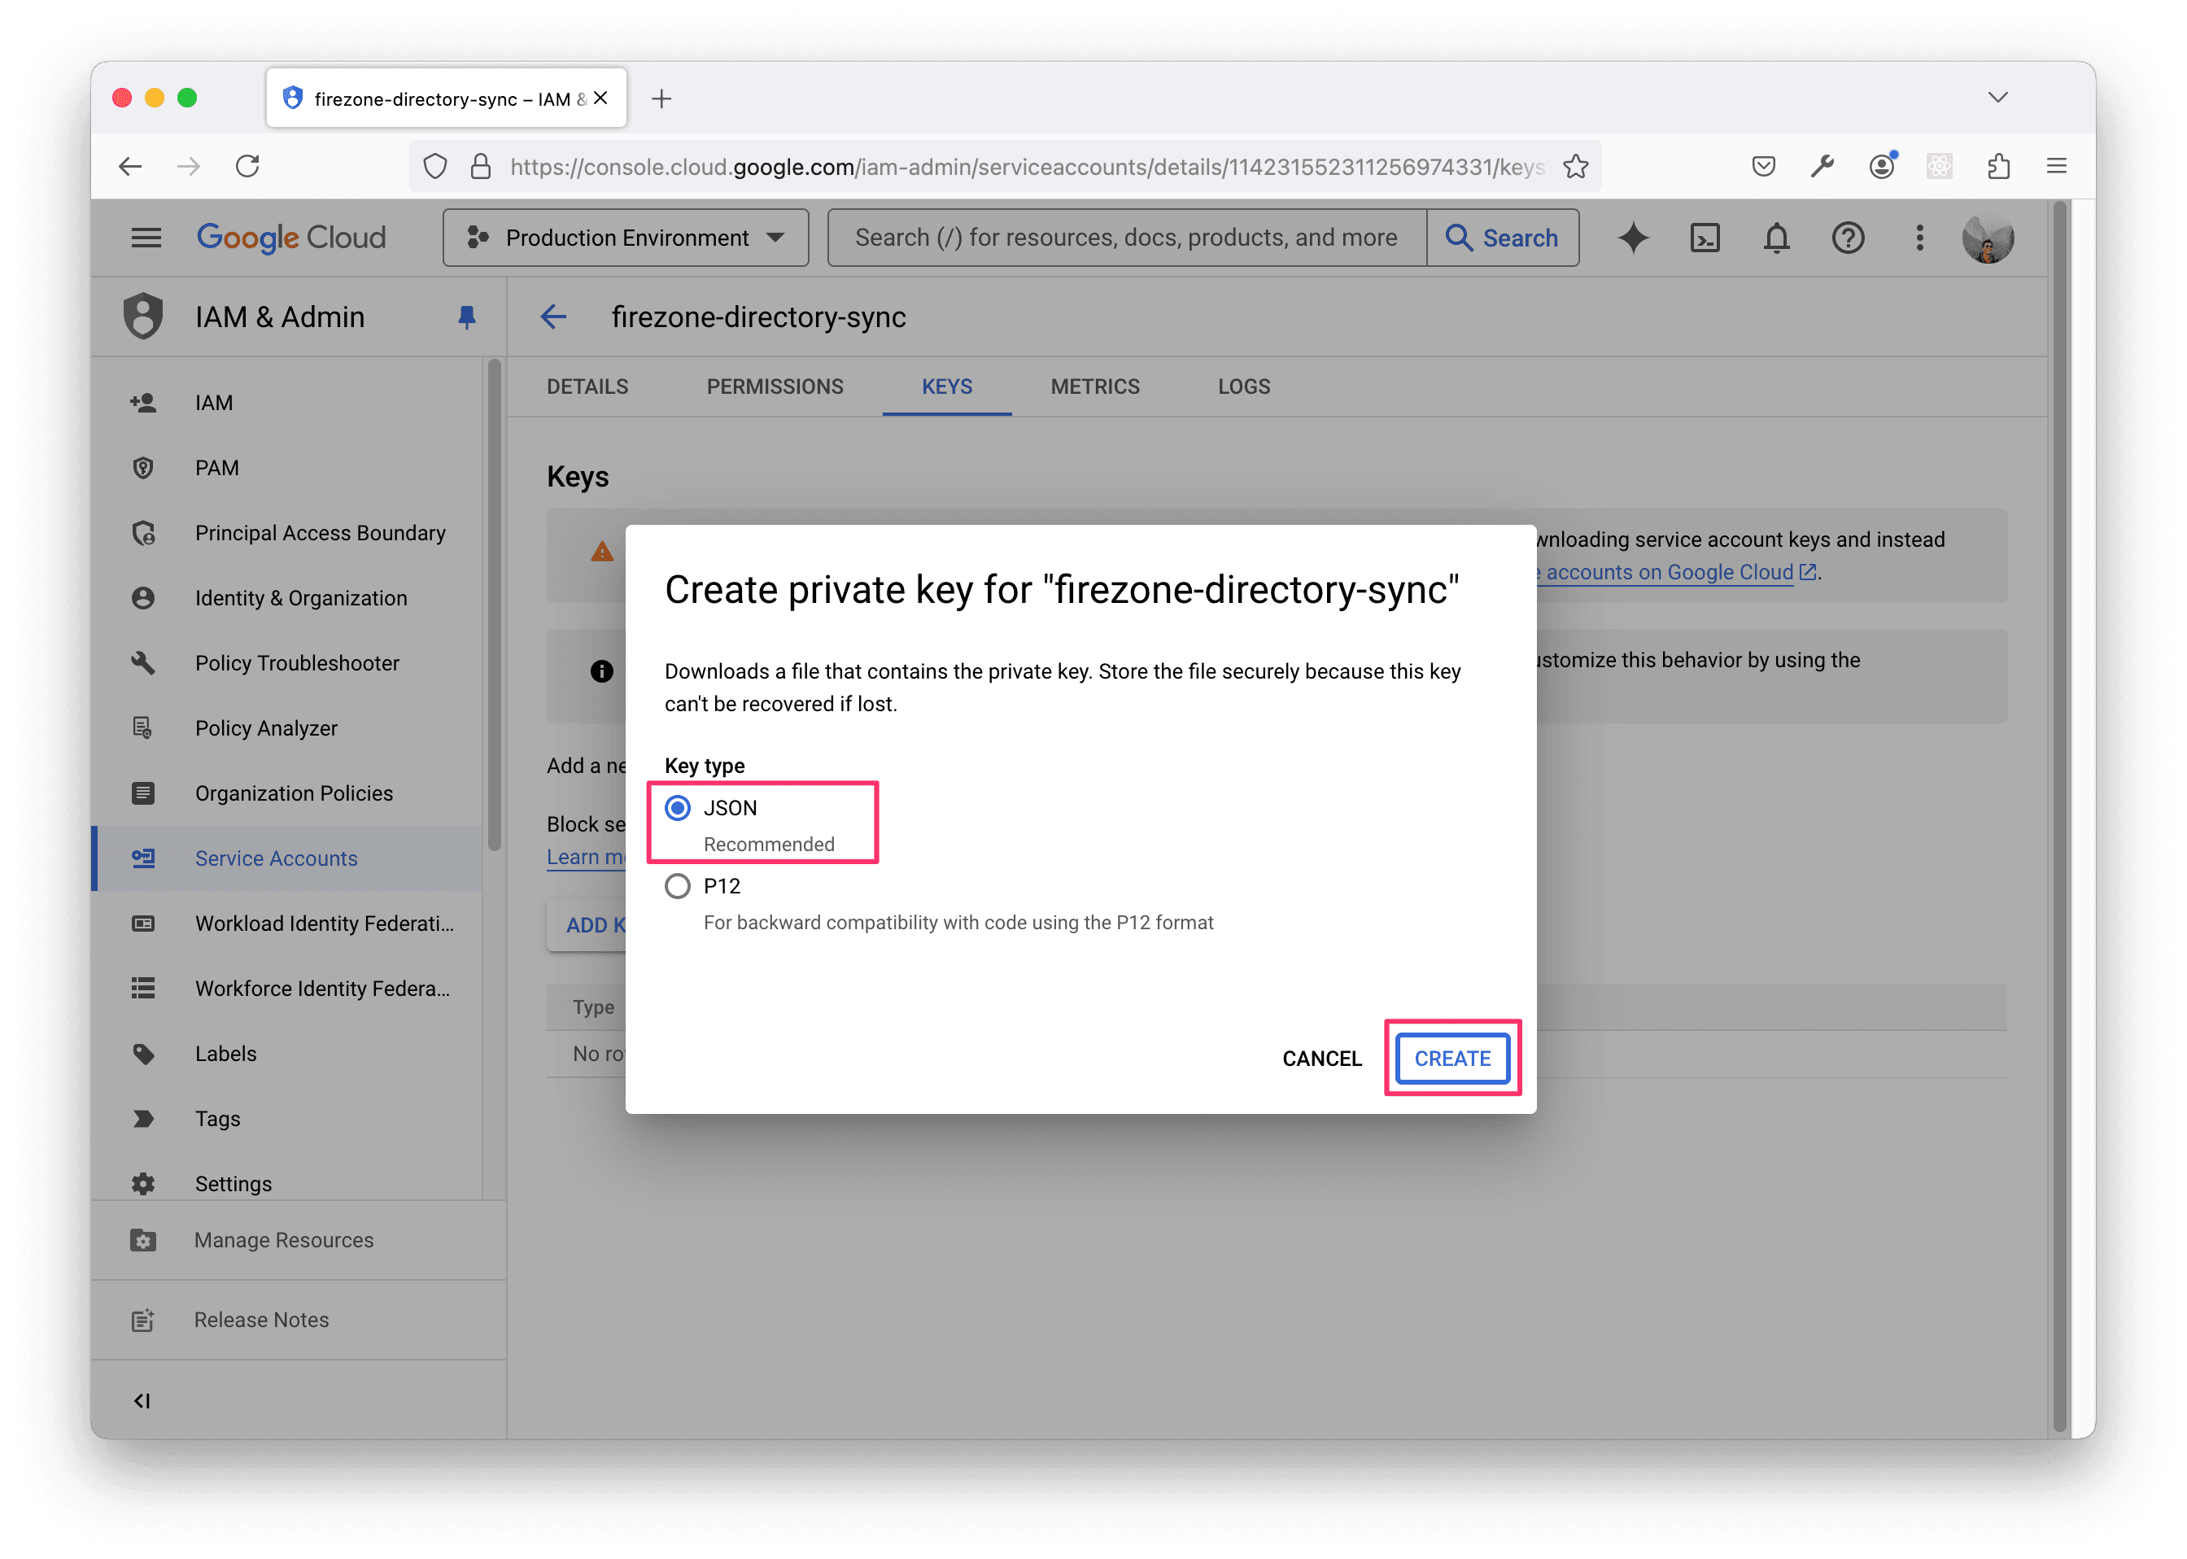Open the help question mark icon

tap(1849, 237)
